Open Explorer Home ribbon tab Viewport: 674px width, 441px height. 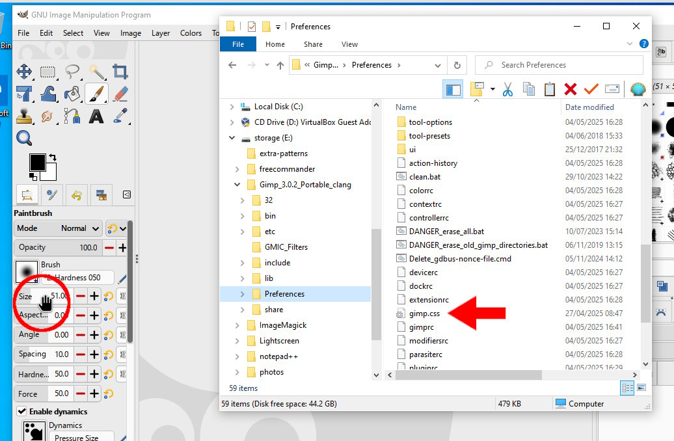pos(275,44)
